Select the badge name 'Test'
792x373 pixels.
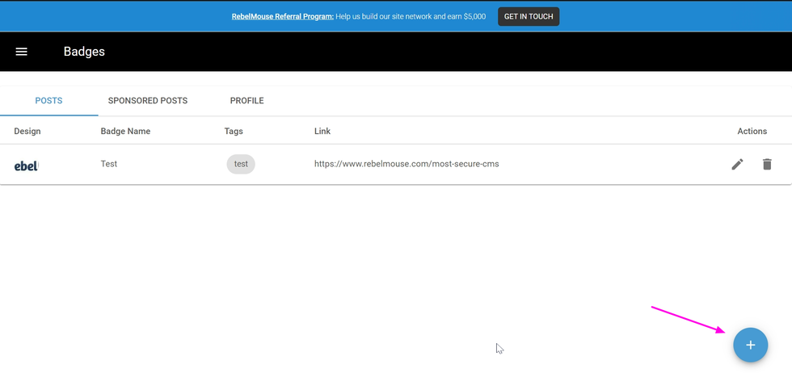[x=109, y=164]
